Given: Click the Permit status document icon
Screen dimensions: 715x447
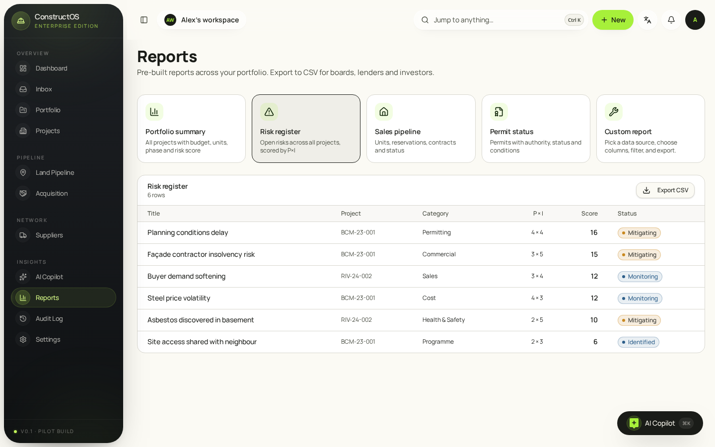Looking at the screenshot, I should (499, 112).
